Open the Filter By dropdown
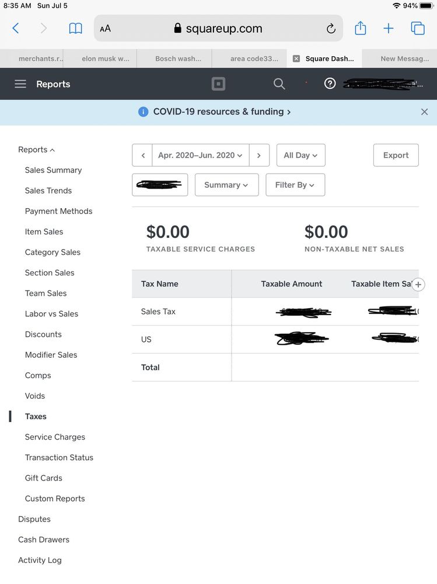 tap(295, 185)
